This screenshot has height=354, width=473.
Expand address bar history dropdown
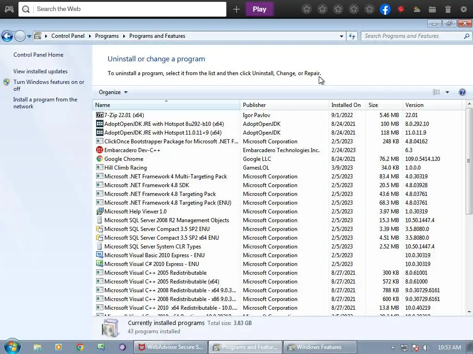341,36
